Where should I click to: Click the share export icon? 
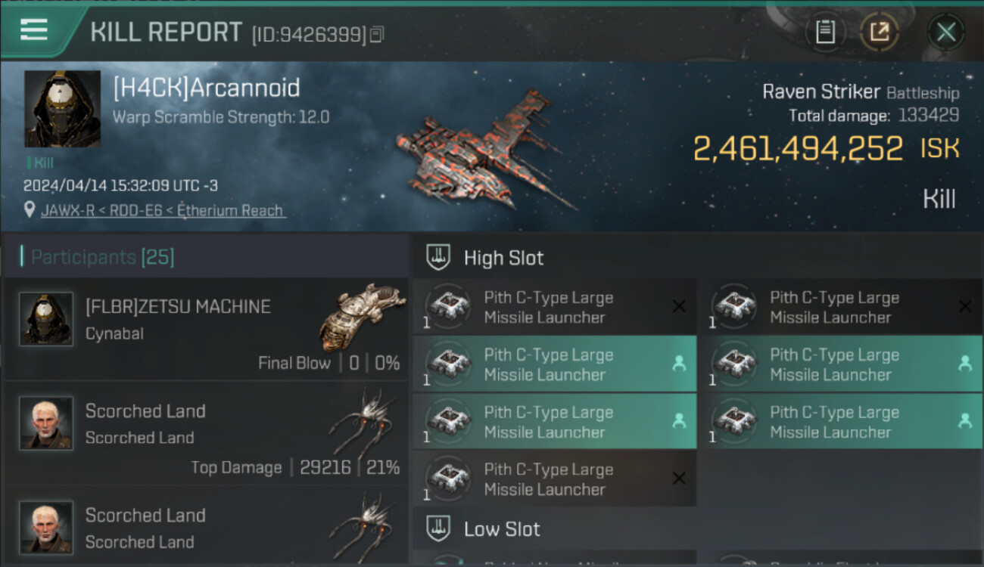click(880, 32)
